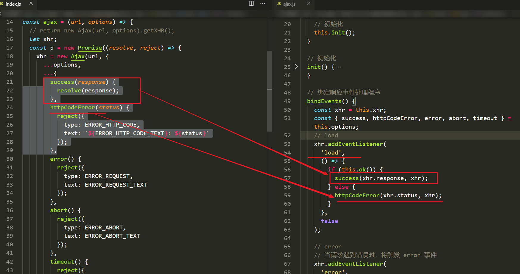Image resolution: width=520 pixels, height=274 pixels.
Task: Click the 'load' string literal
Action: click(x=331, y=153)
